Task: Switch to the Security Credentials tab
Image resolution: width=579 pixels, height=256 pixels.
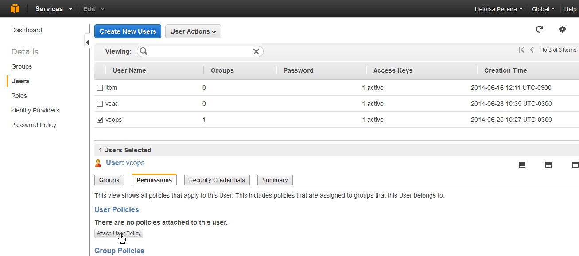Action: [x=217, y=180]
